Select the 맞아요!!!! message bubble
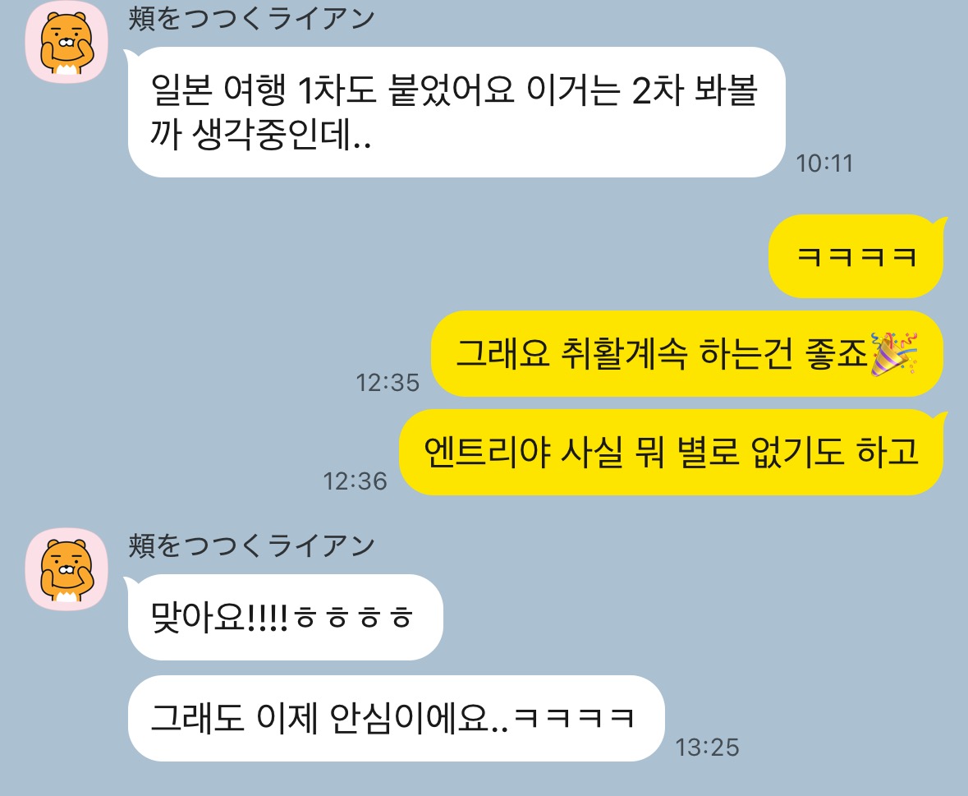Viewport: 968px width, 796px height. coord(285,617)
